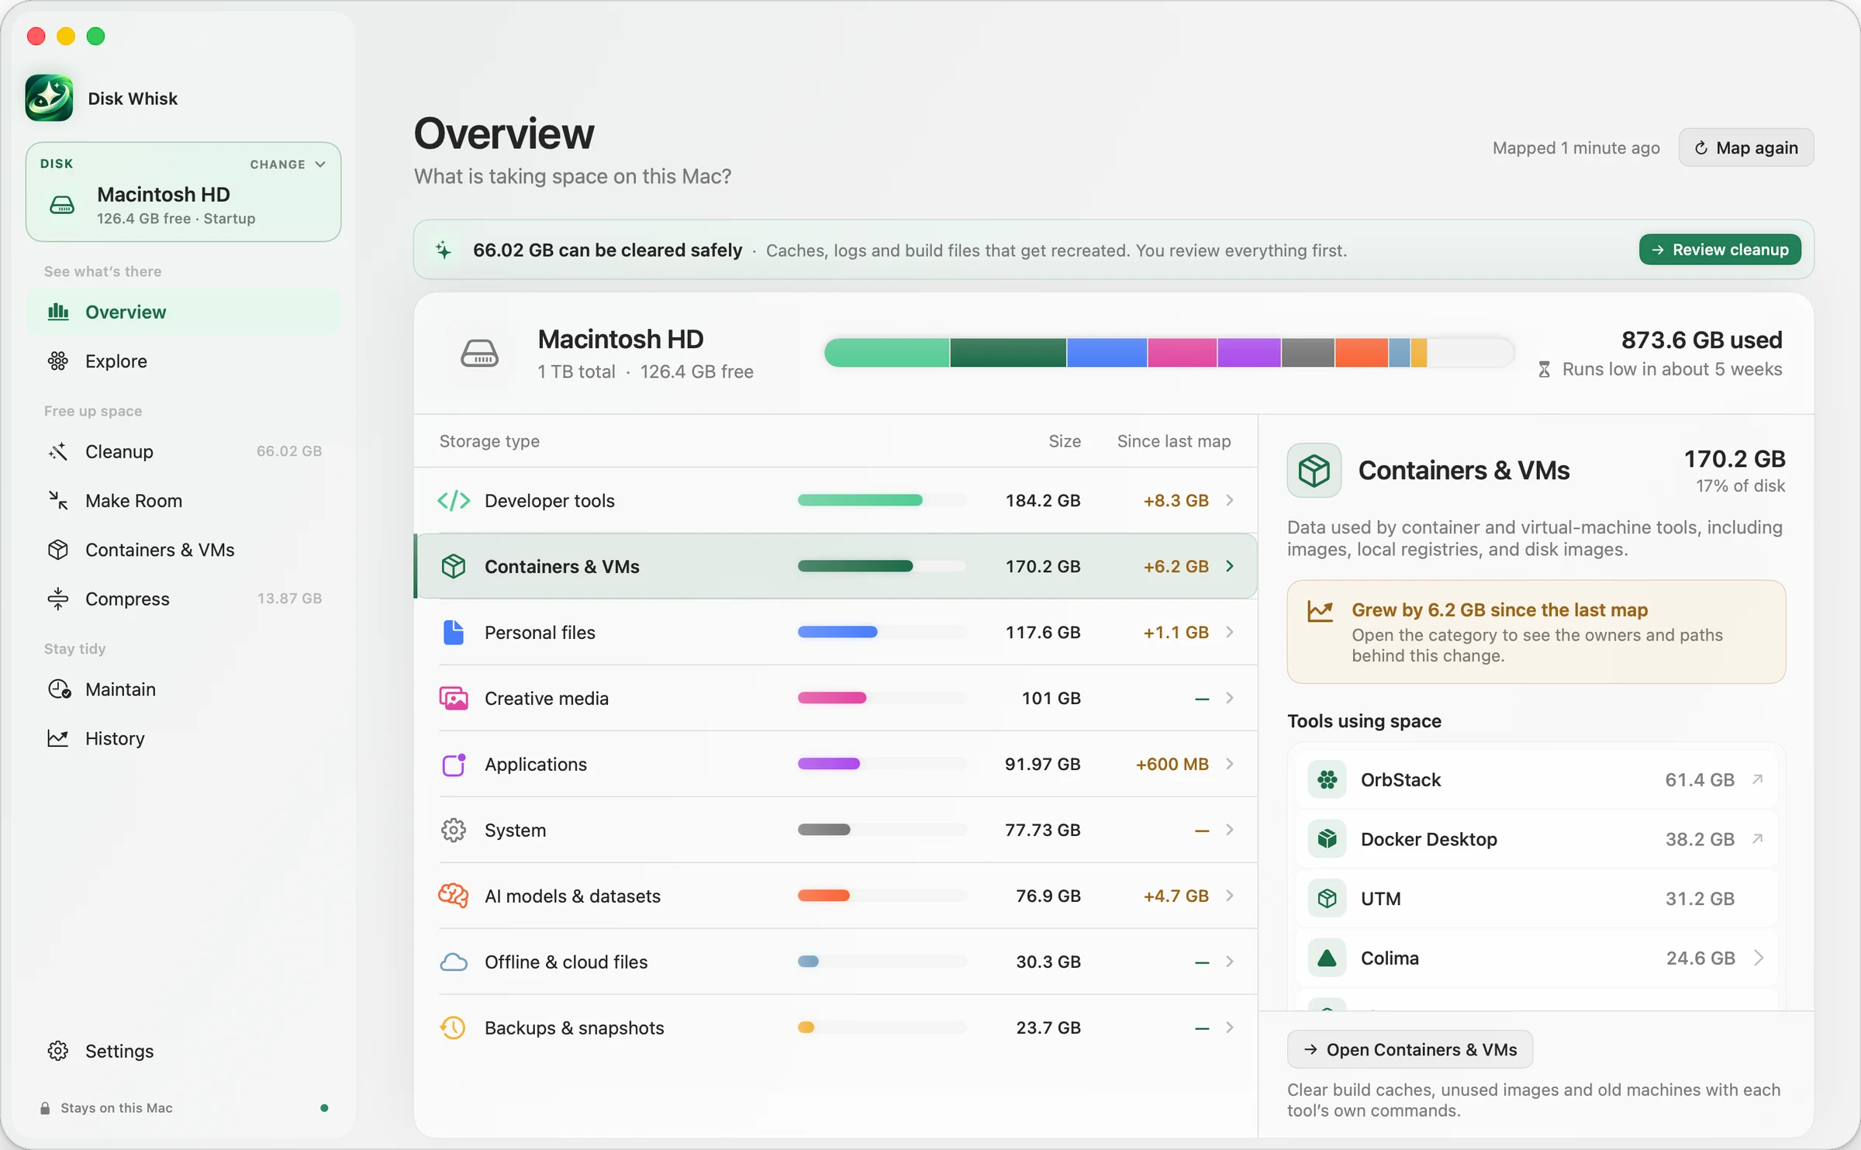Open Settings in sidebar
The height and width of the screenshot is (1150, 1861).
[184, 1051]
